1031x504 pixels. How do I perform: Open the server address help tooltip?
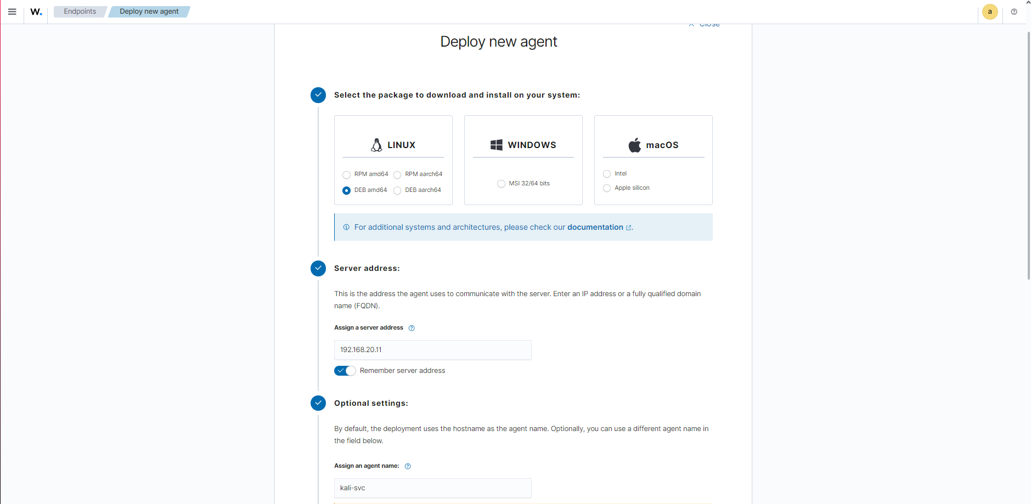tap(412, 327)
